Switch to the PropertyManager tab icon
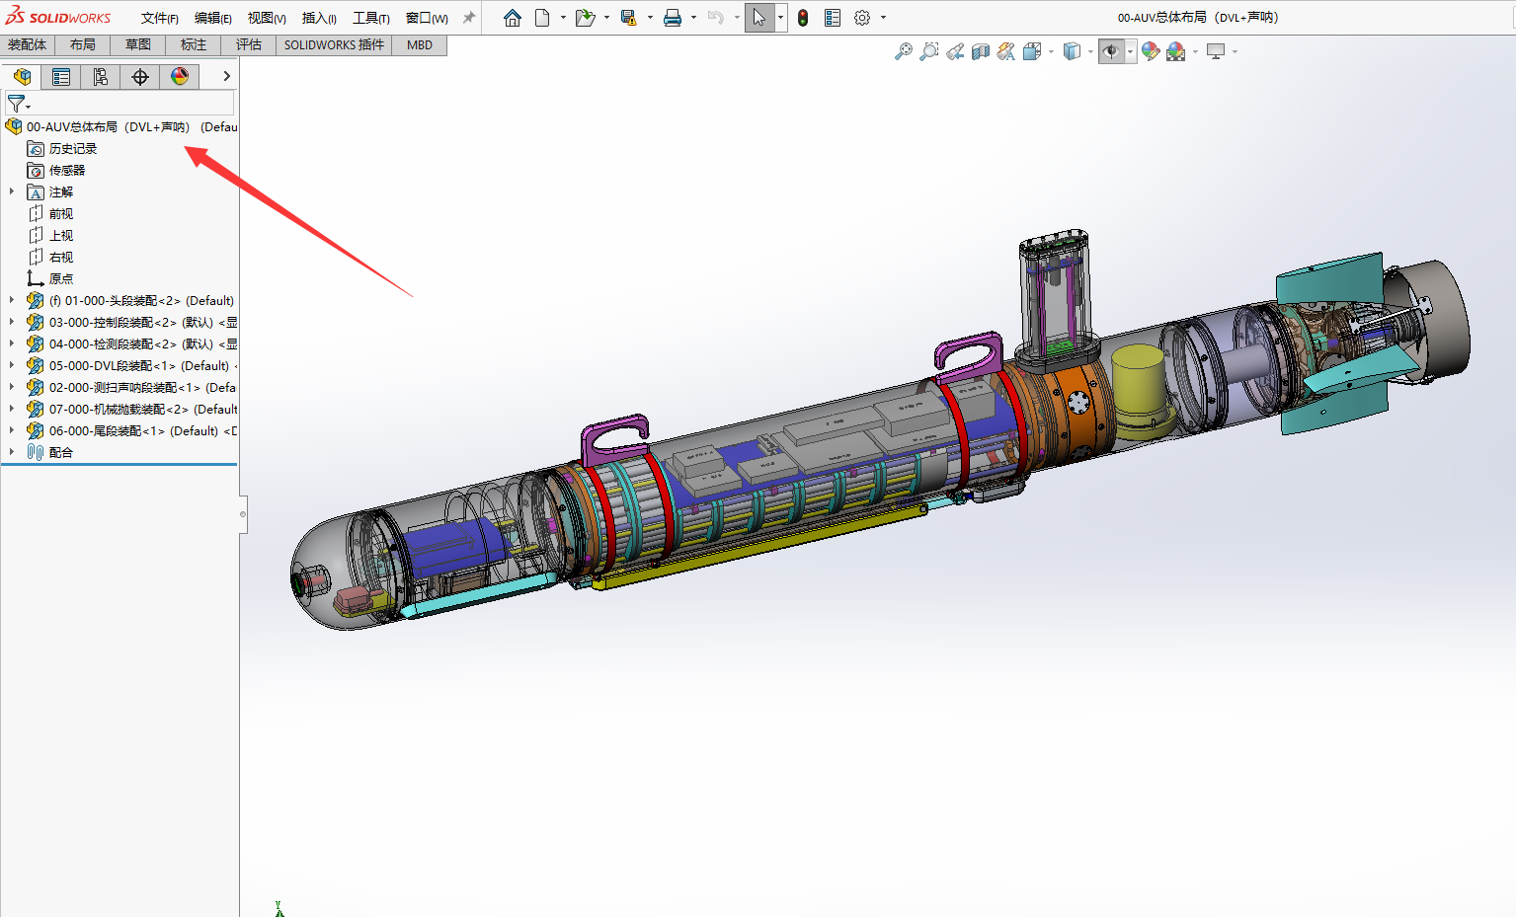Screen dimensions: 1516x917 (61, 77)
